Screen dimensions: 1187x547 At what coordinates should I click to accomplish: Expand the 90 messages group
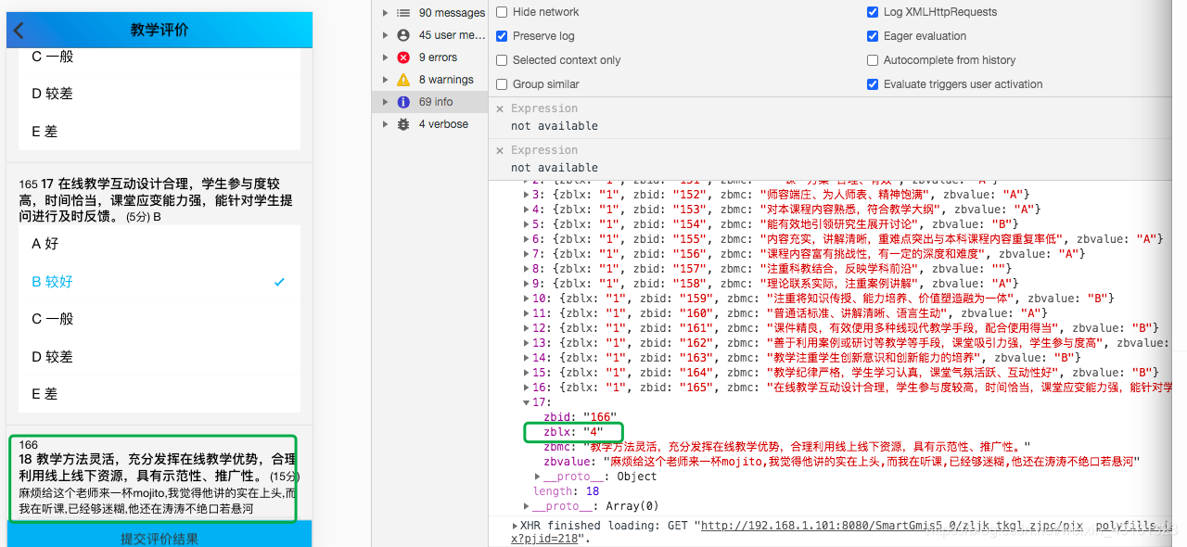[x=385, y=13]
